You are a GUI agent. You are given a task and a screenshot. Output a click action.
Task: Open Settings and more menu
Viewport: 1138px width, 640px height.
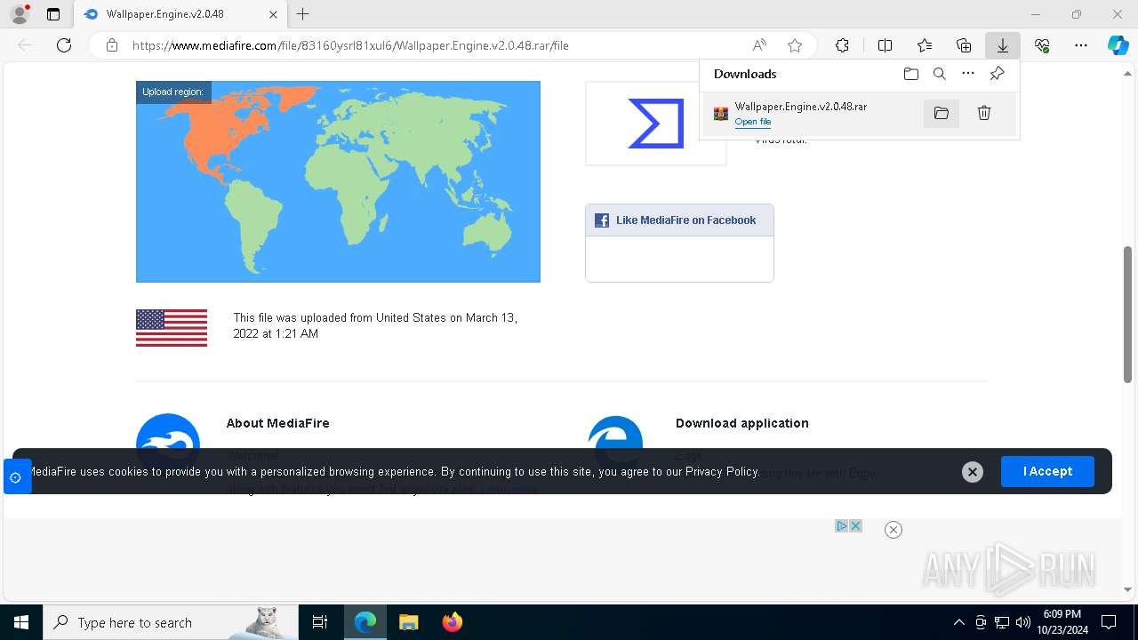coord(1081,45)
